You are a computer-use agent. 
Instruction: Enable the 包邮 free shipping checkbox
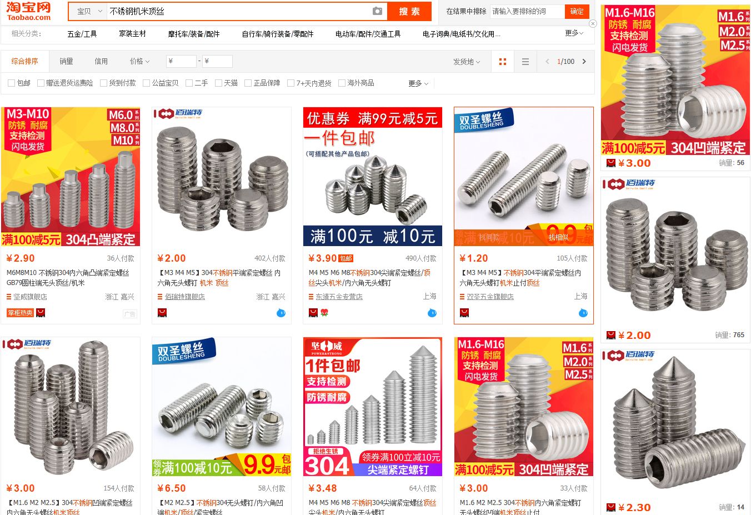tap(11, 83)
